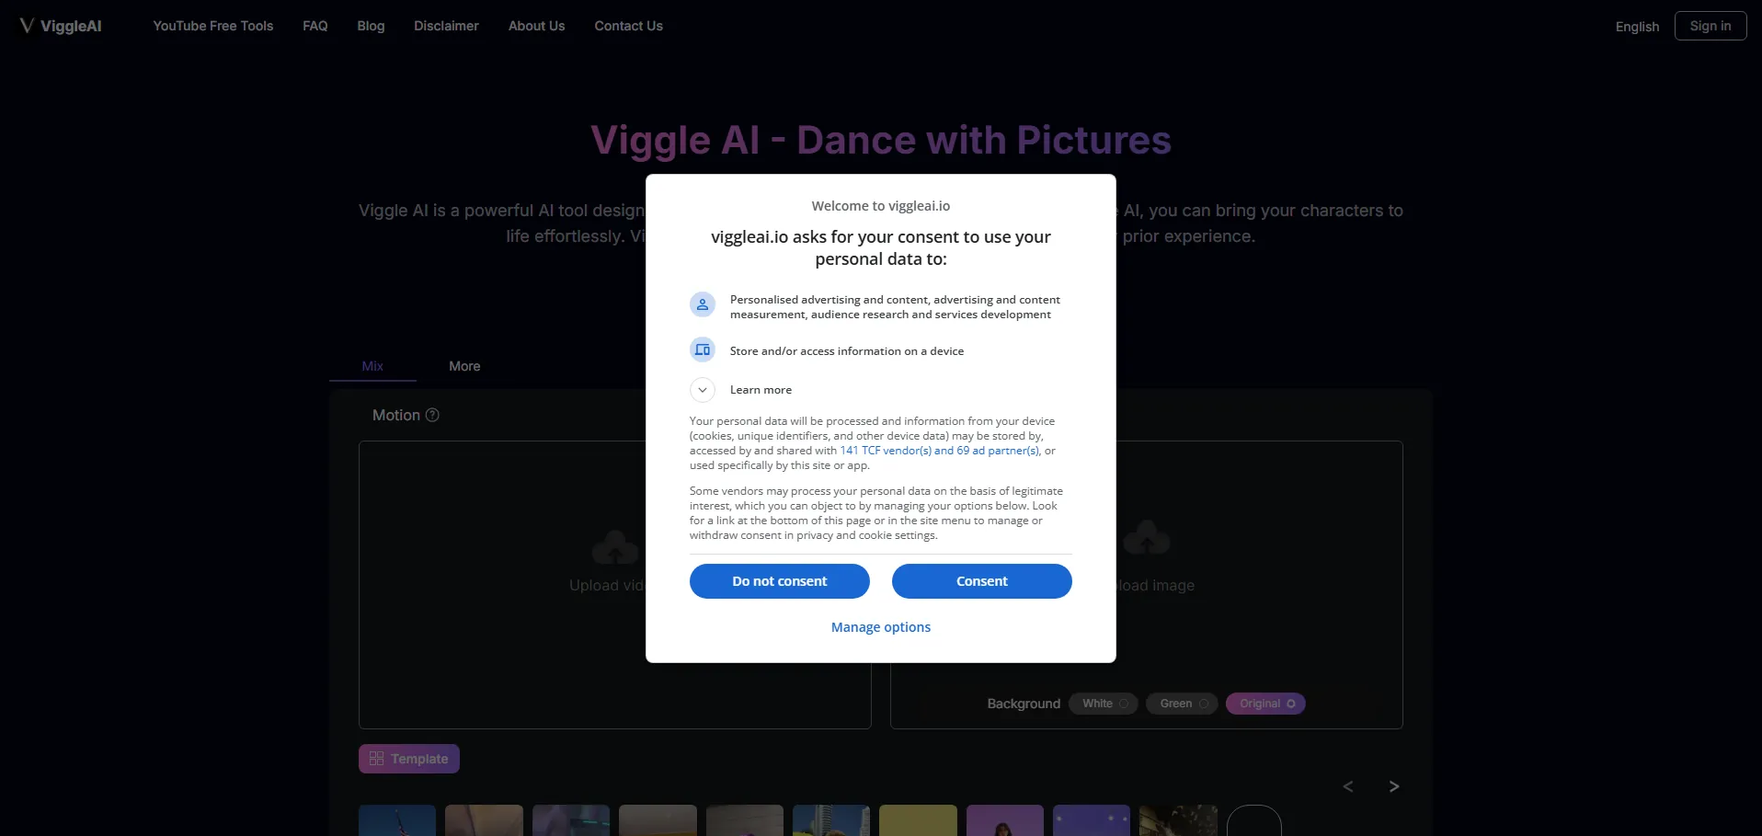Click the device storage icon in dialog
This screenshot has height=836, width=1762.
click(x=703, y=349)
